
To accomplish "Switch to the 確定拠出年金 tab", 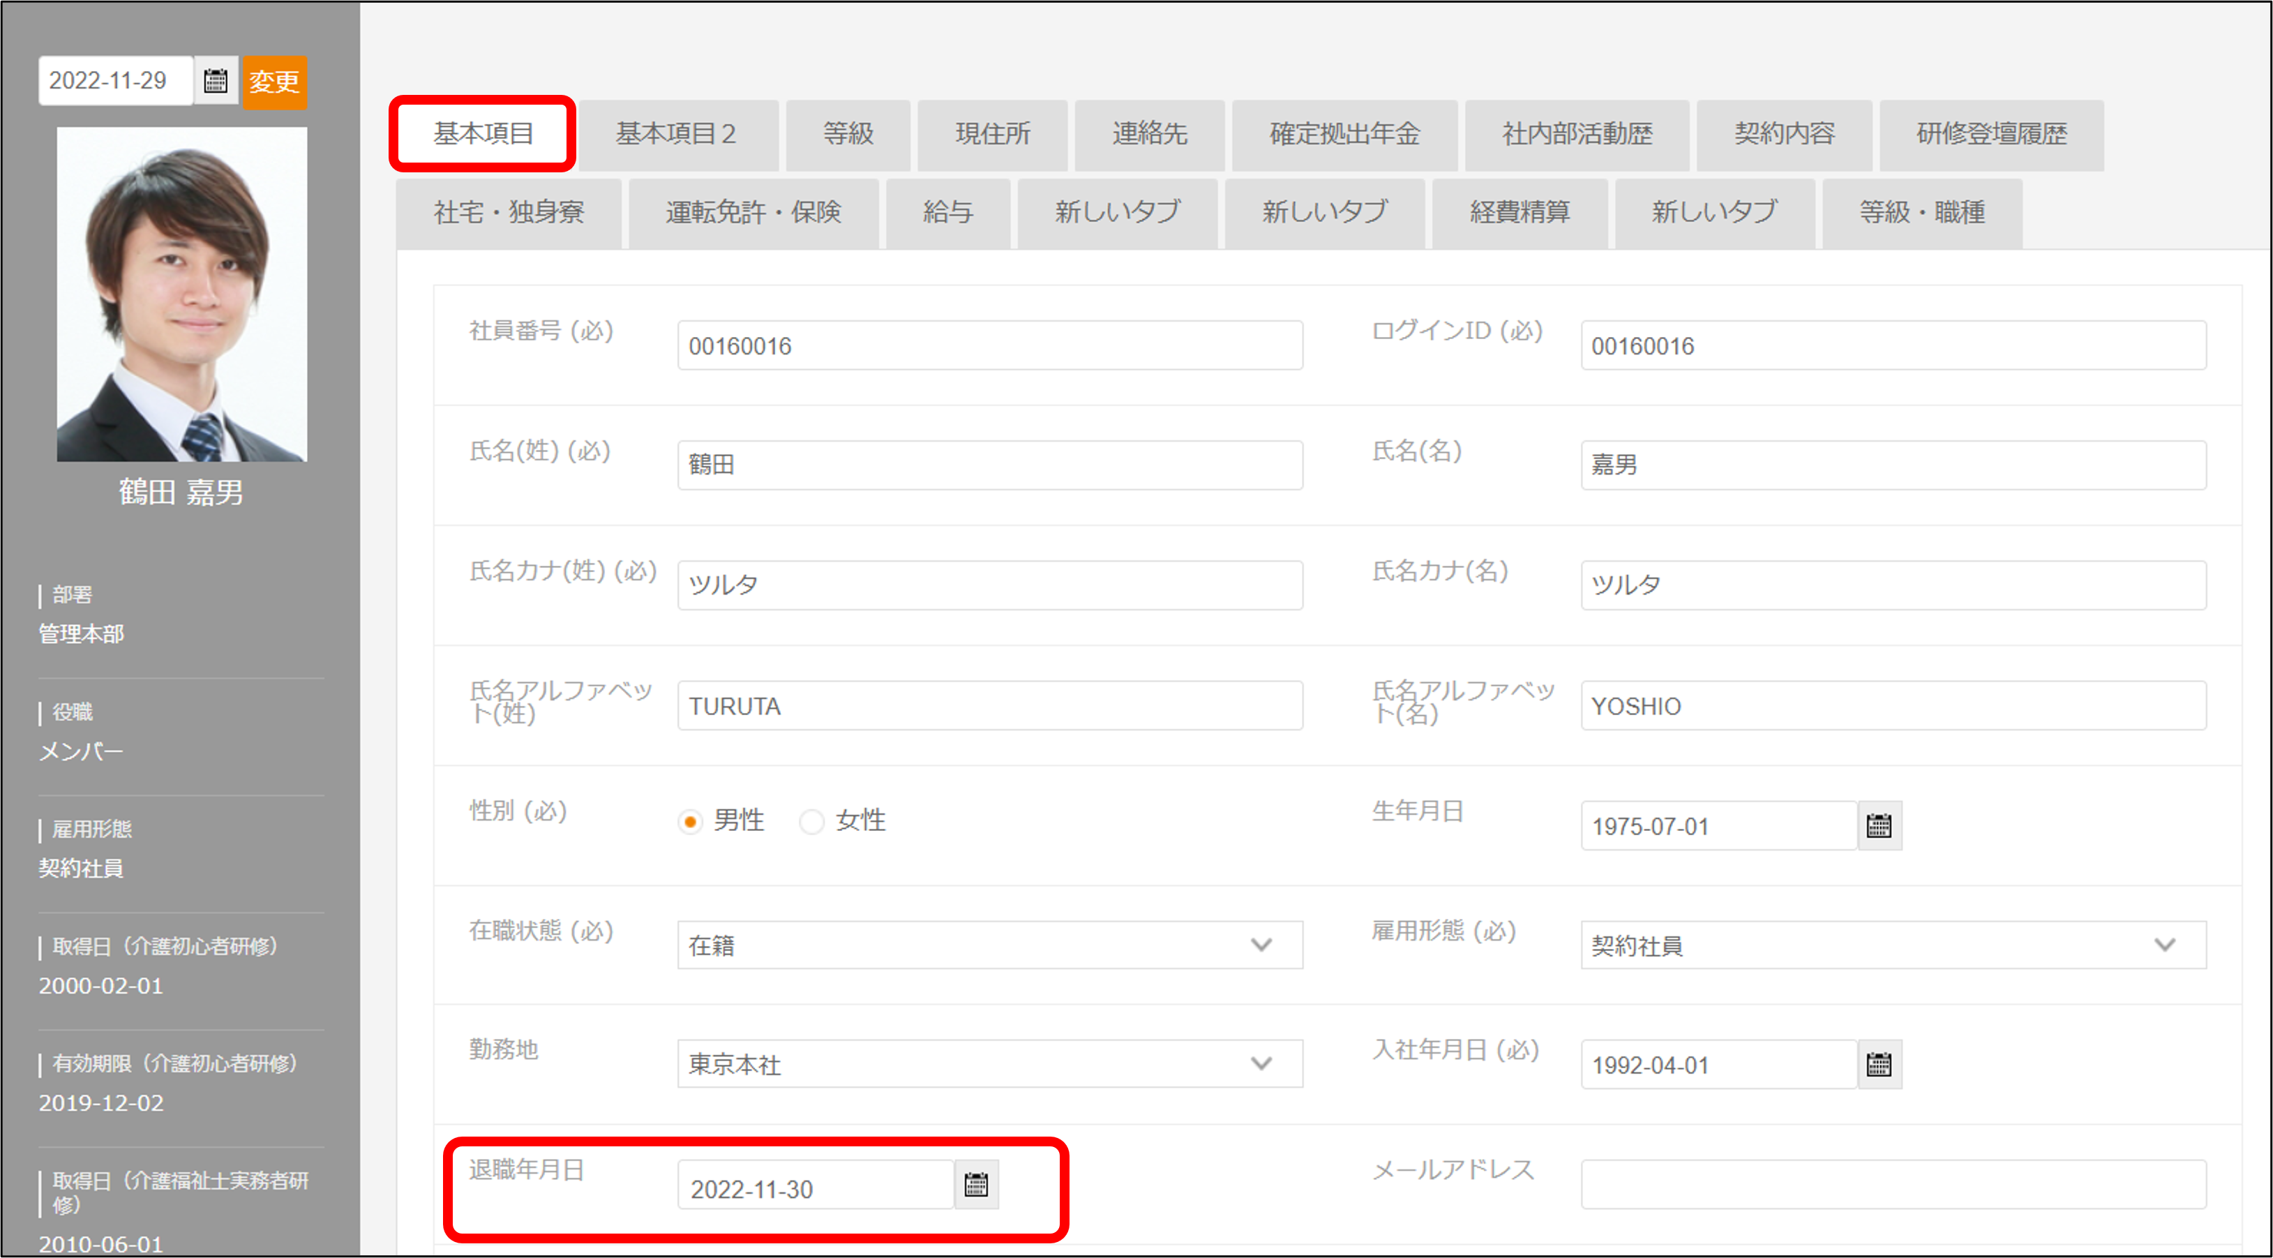I will click(x=1344, y=134).
